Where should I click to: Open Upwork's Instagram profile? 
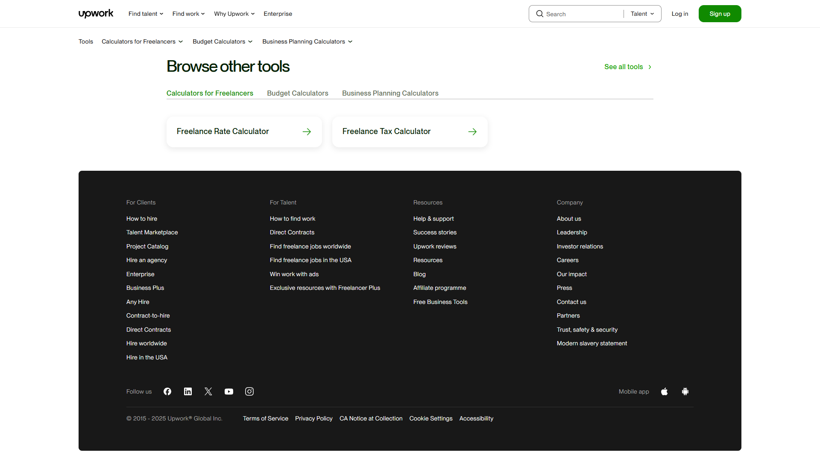pyautogui.click(x=249, y=391)
